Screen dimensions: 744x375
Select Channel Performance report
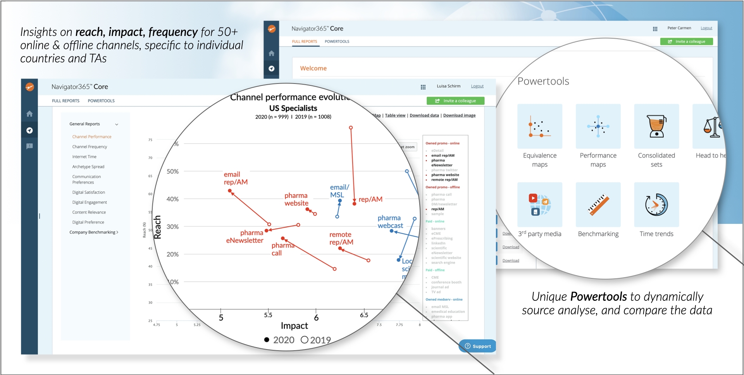point(92,137)
